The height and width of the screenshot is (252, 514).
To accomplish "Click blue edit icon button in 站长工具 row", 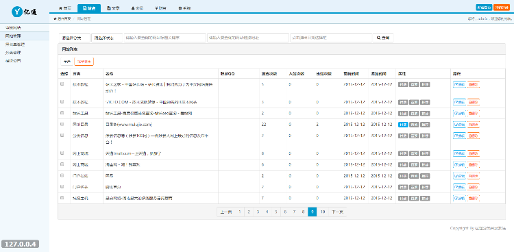I will [x=459, y=114].
